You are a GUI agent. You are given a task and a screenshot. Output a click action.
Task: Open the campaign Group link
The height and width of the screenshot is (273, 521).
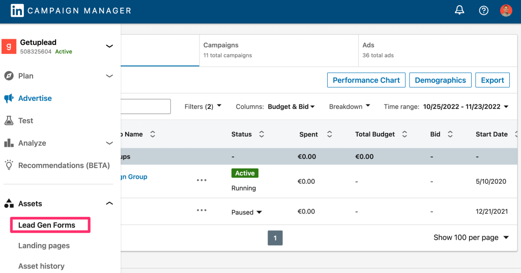(x=134, y=177)
